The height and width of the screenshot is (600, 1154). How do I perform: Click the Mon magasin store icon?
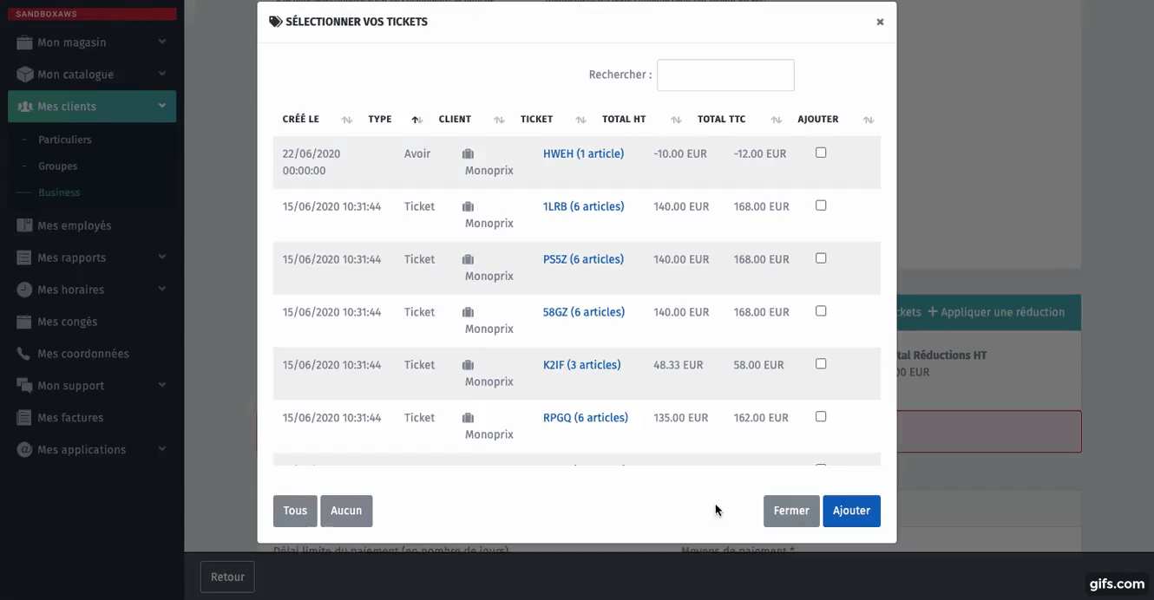click(24, 42)
